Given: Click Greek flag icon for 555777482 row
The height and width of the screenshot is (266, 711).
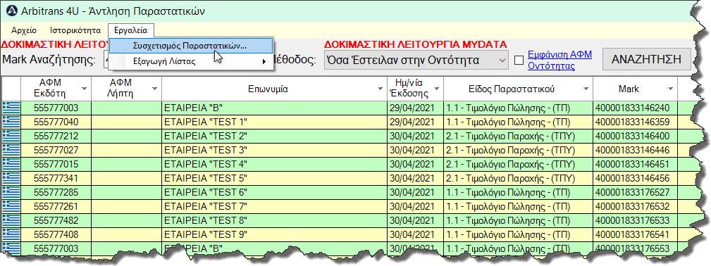Looking at the screenshot, I should pos(11,221).
